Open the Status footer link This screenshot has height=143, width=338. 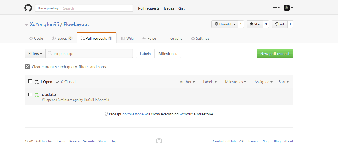click(x=103, y=141)
